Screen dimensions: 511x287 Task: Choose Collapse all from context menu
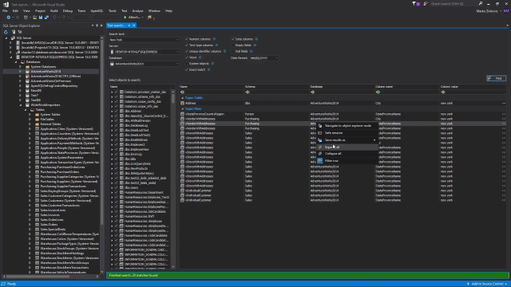pos(348,154)
